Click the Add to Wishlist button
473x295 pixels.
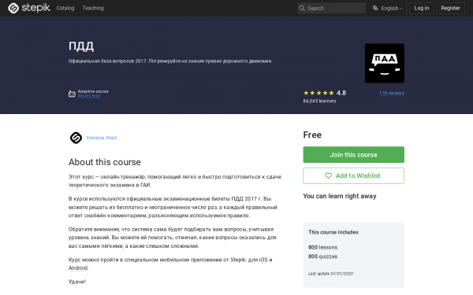353,175
